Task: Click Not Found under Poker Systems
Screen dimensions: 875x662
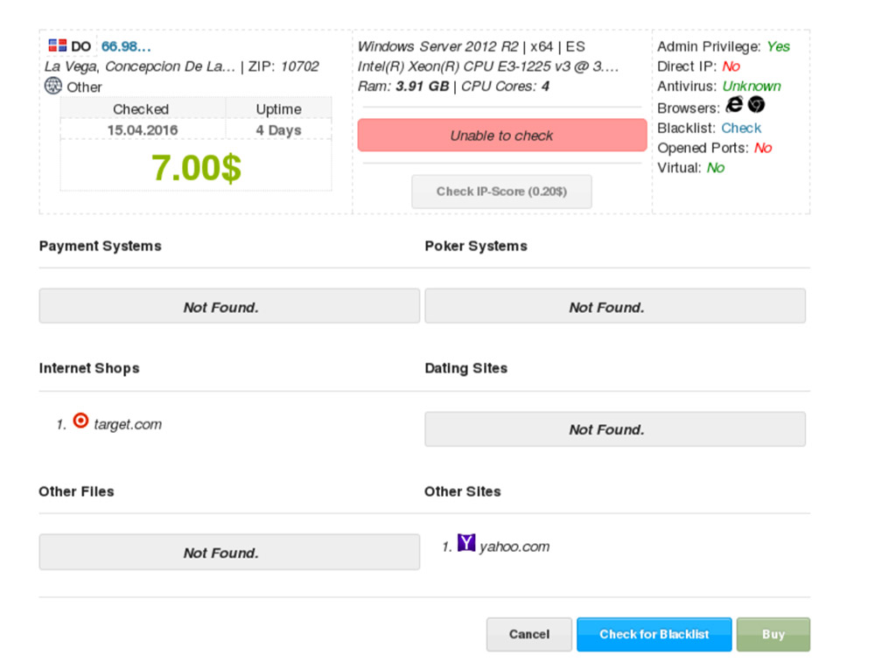Action: coord(615,306)
